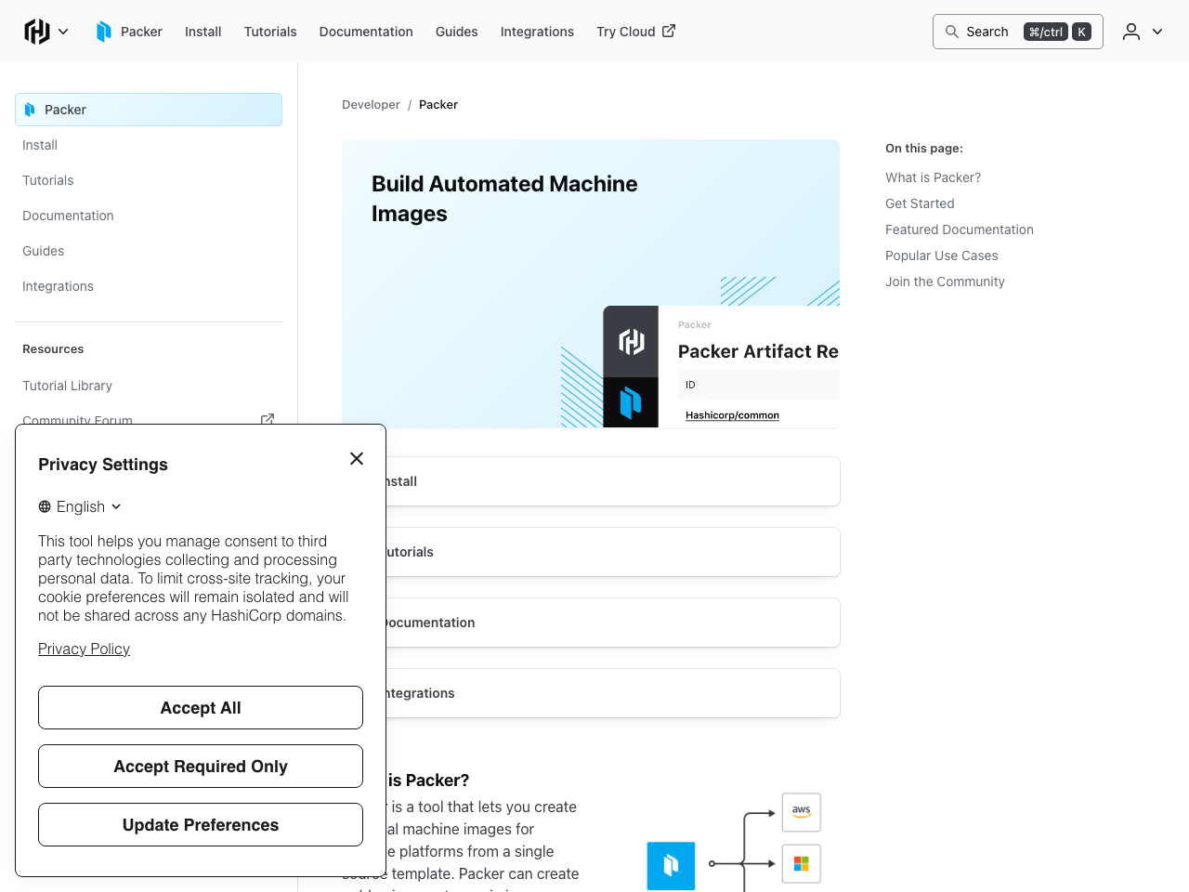Open the Privacy Policy link
Screen dimensions: 1189x892
(x=84, y=649)
